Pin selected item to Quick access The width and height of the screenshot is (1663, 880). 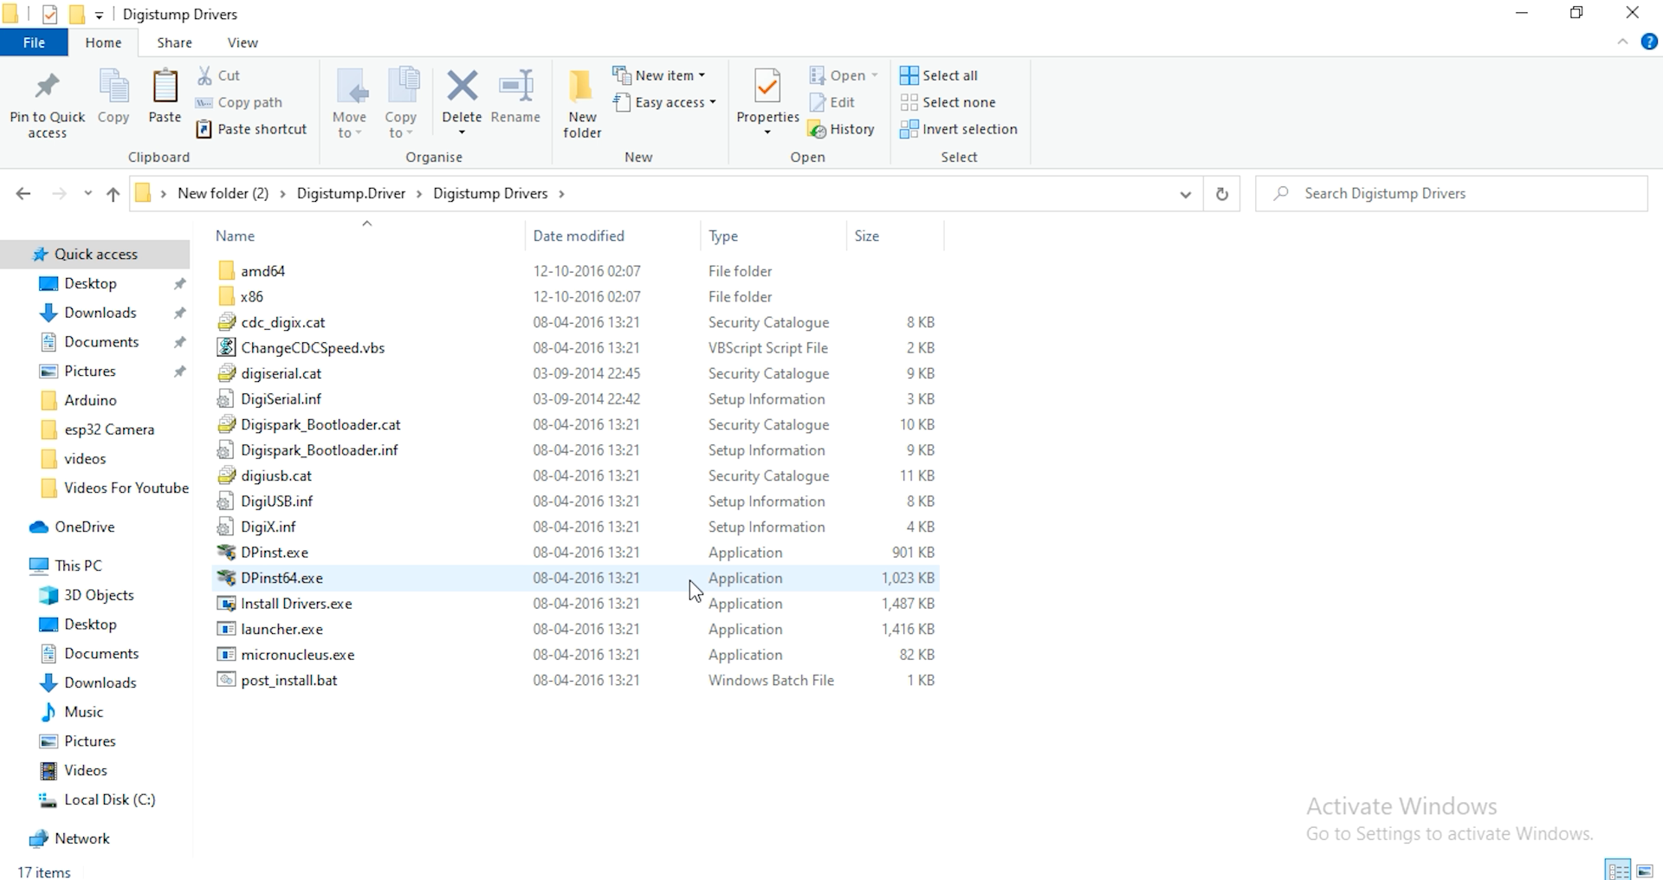(46, 102)
